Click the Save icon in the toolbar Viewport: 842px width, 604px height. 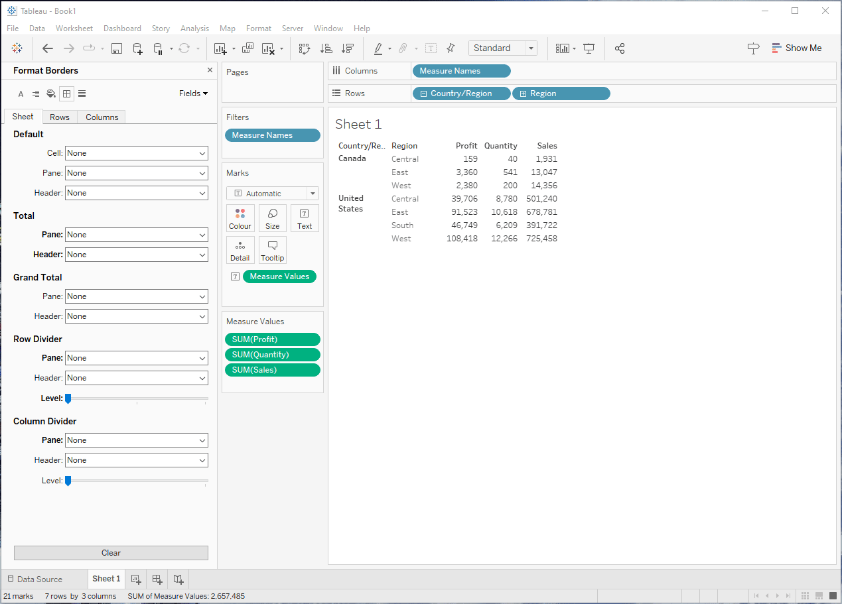click(117, 48)
